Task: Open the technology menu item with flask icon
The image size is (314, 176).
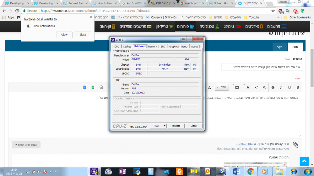Action: pos(209,26)
